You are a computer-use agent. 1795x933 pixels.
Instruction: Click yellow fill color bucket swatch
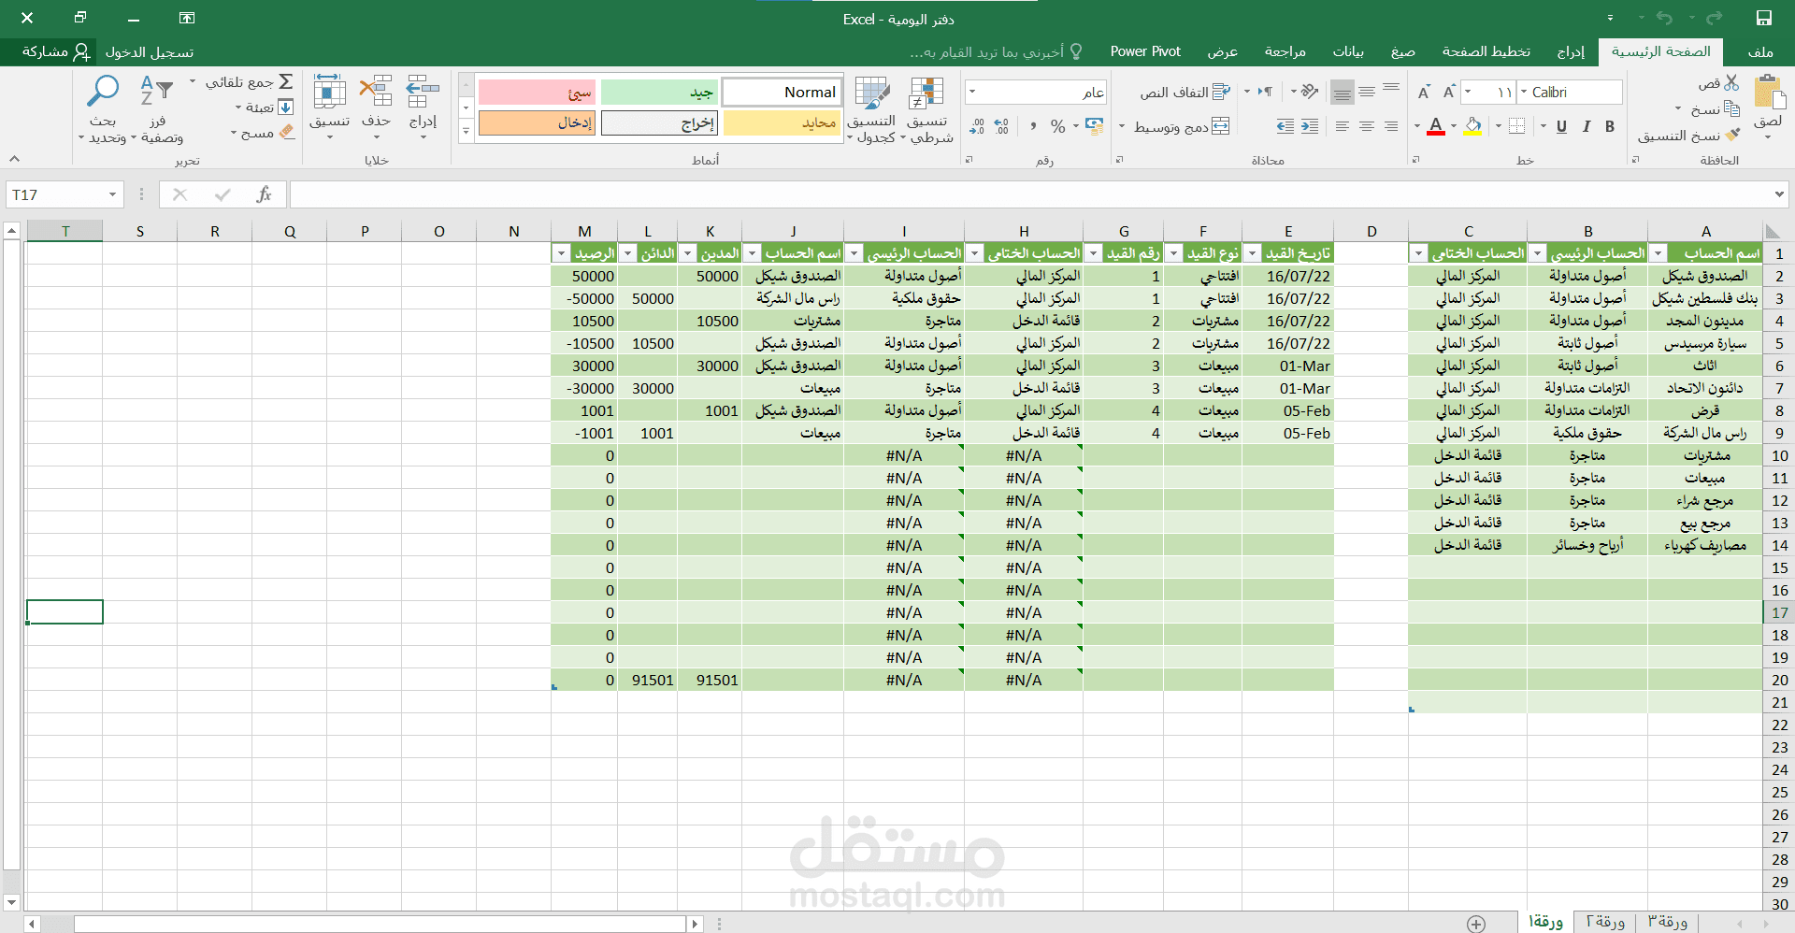pos(1473,126)
